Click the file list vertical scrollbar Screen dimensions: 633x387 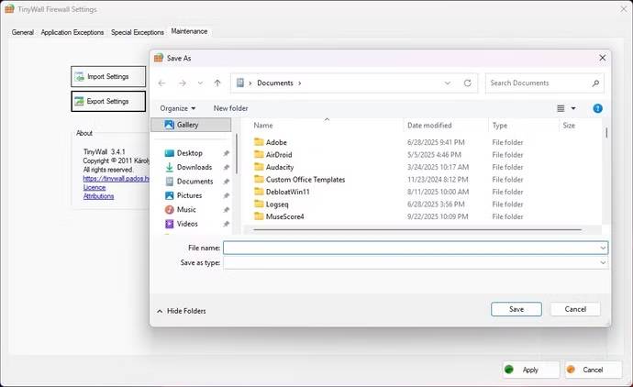point(606,132)
